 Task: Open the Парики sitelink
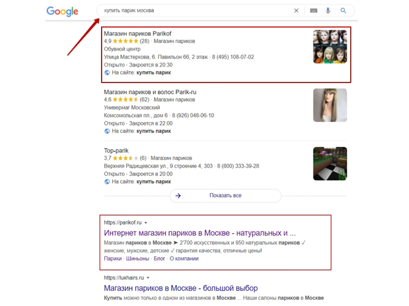(x=112, y=259)
